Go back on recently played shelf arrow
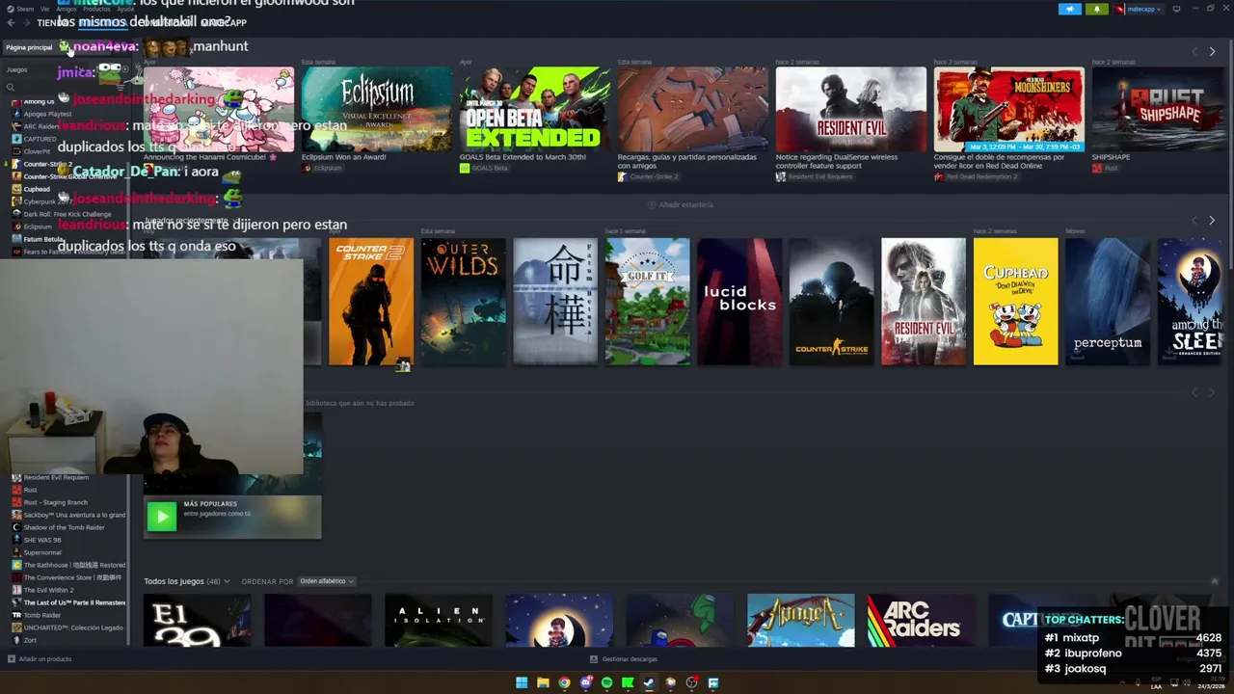 pos(1194,220)
